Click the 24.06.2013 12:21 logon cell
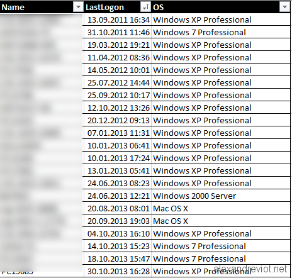The height and width of the screenshot is (278, 292). [x=118, y=196]
